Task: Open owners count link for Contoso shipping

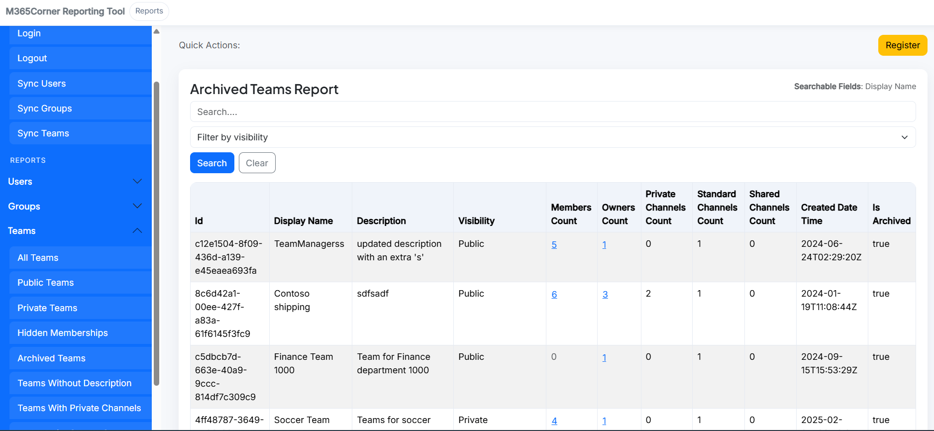Action: 605,295
